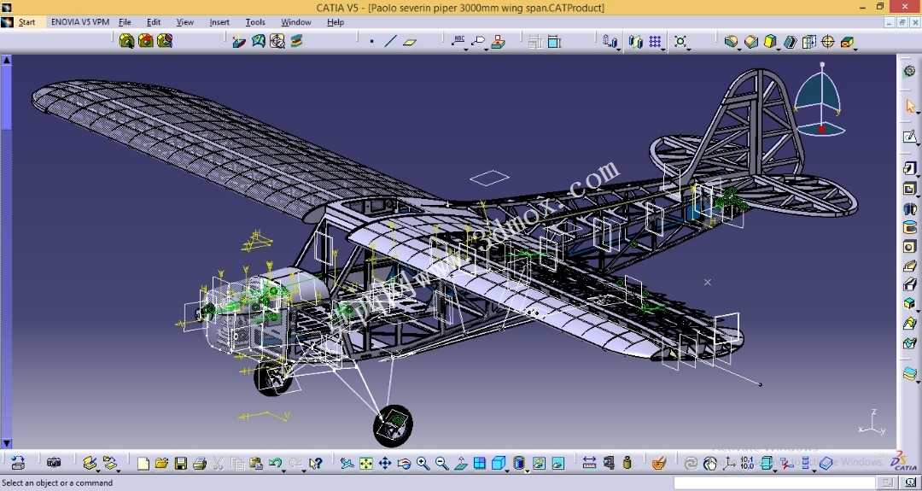Viewport: 922px width, 491px height.
Task: Click the Measure Between icon
Action: click(589, 464)
